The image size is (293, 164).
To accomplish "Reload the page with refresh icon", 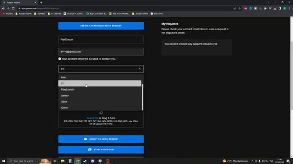I will pos(13,8).
